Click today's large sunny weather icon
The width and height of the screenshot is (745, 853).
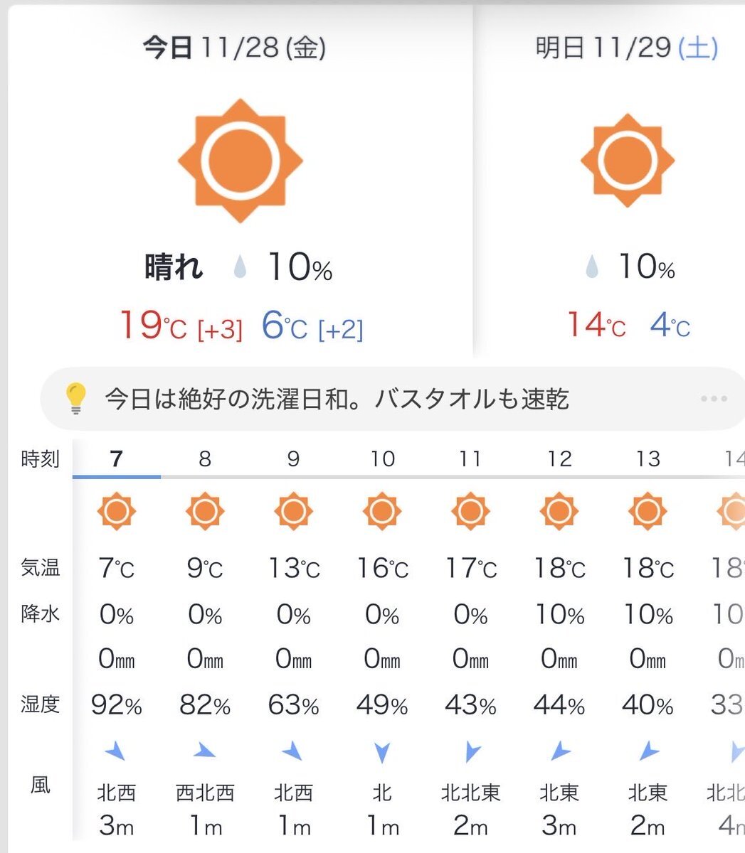coord(241,160)
